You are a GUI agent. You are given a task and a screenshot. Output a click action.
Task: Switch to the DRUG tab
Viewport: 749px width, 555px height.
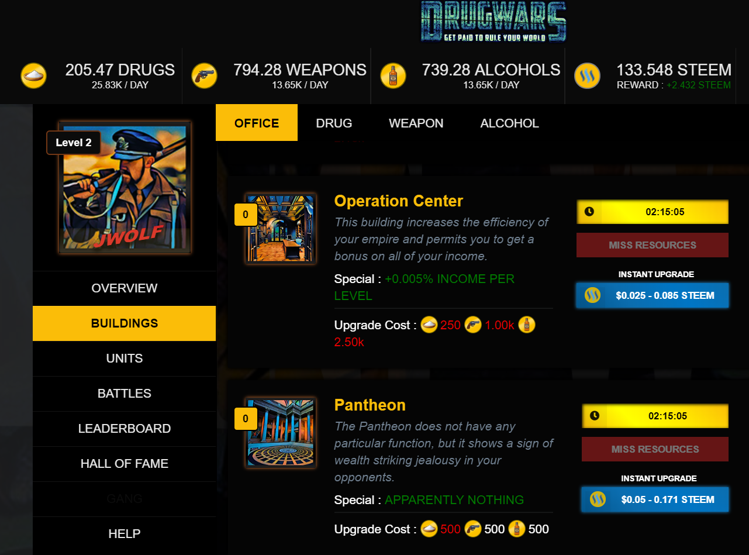(334, 123)
